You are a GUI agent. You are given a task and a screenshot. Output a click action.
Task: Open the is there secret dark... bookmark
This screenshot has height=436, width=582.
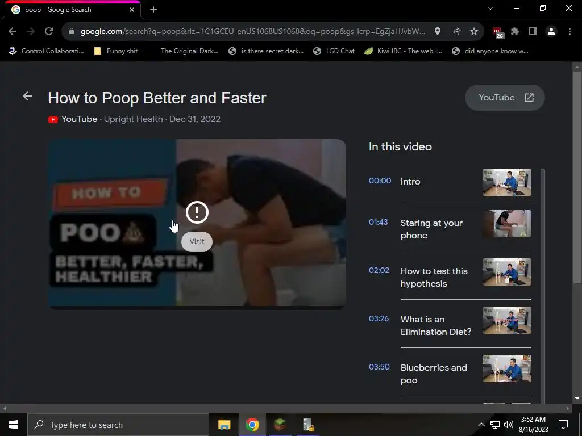click(266, 51)
